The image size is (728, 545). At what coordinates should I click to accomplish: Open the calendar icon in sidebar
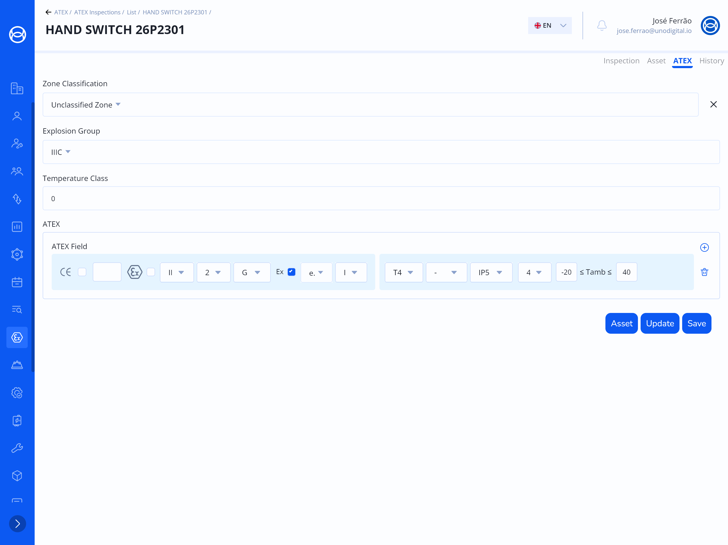point(17,282)
